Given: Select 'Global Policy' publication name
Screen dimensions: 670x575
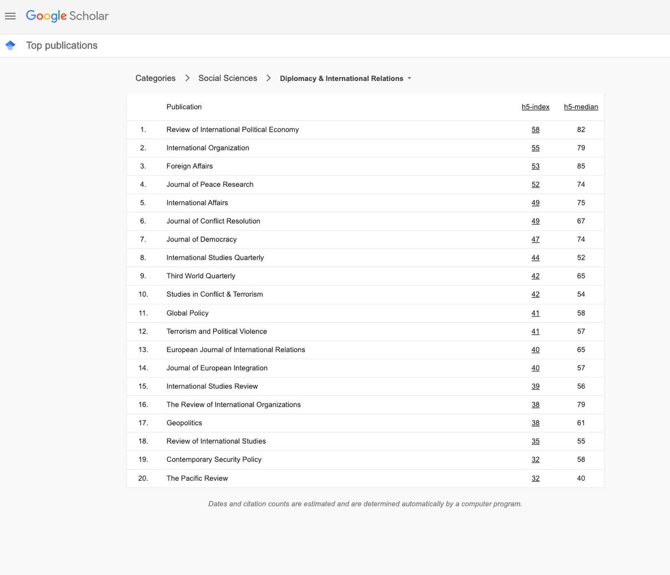Looking at the screenshot, I should click(x=188, y=313).
